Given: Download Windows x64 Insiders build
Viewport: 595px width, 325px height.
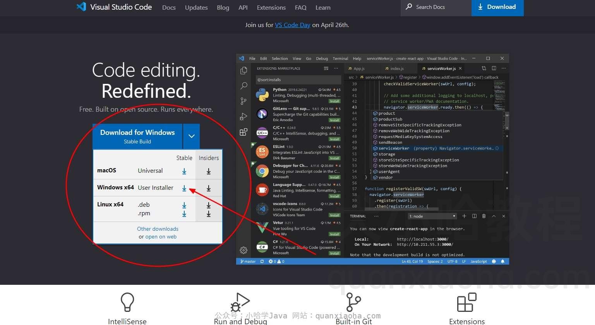Looking at the screenshot, I should coord(209,188).
